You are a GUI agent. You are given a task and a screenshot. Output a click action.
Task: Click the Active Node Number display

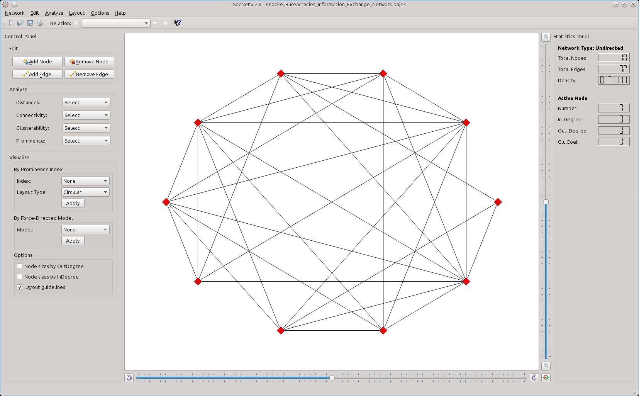(x=614, y=108)
